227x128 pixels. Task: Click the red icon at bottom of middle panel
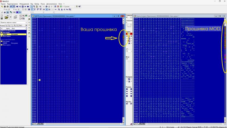coord(131,124)
